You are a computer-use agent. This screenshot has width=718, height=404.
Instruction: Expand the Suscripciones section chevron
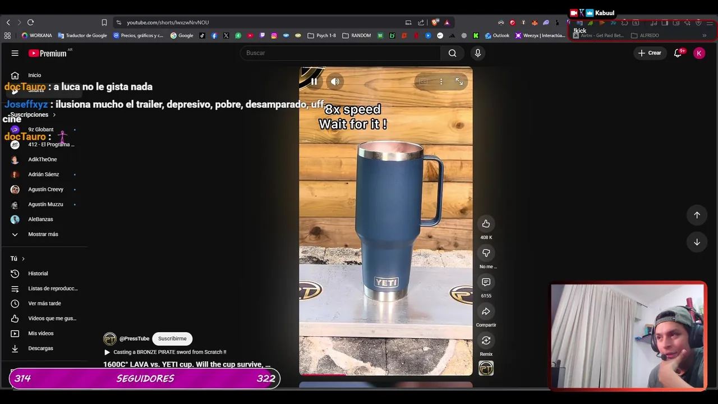coord(54,115)
